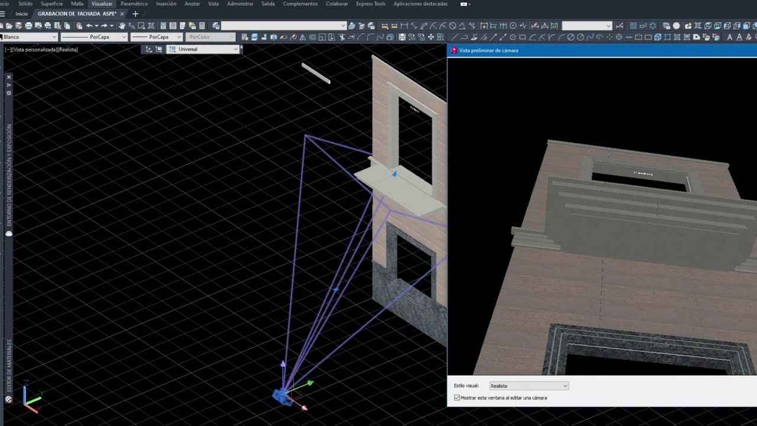Select the multiline Text A tool
The height and width of the screenshot is (426, 757).
coord(729,37)
